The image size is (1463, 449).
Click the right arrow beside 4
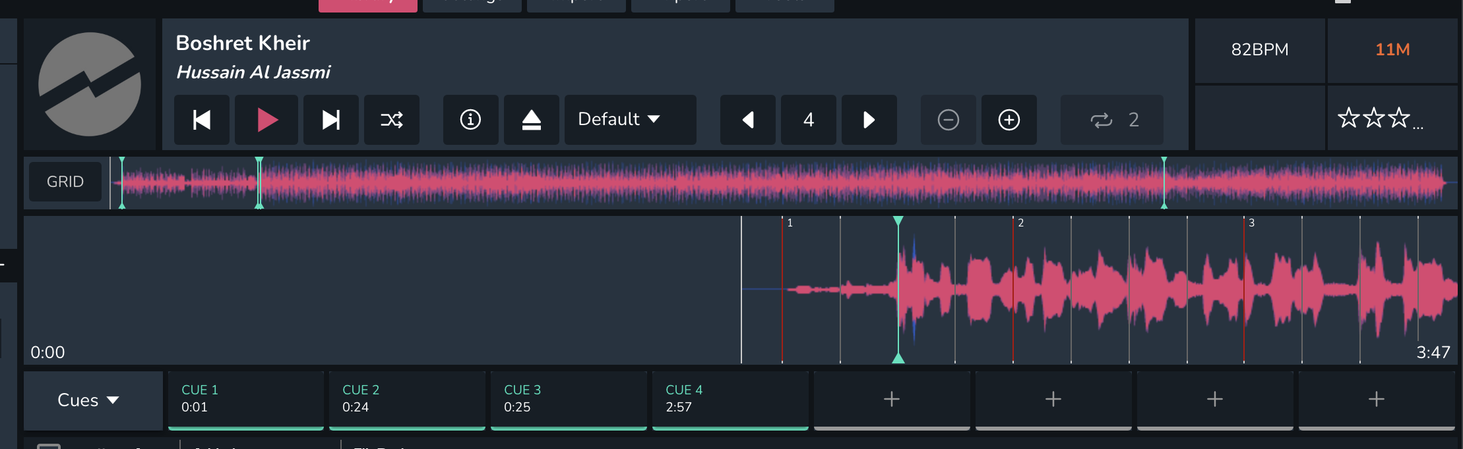[869, 120]
